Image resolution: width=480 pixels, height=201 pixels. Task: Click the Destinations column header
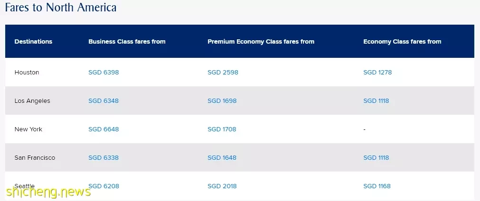pos(33,42)
